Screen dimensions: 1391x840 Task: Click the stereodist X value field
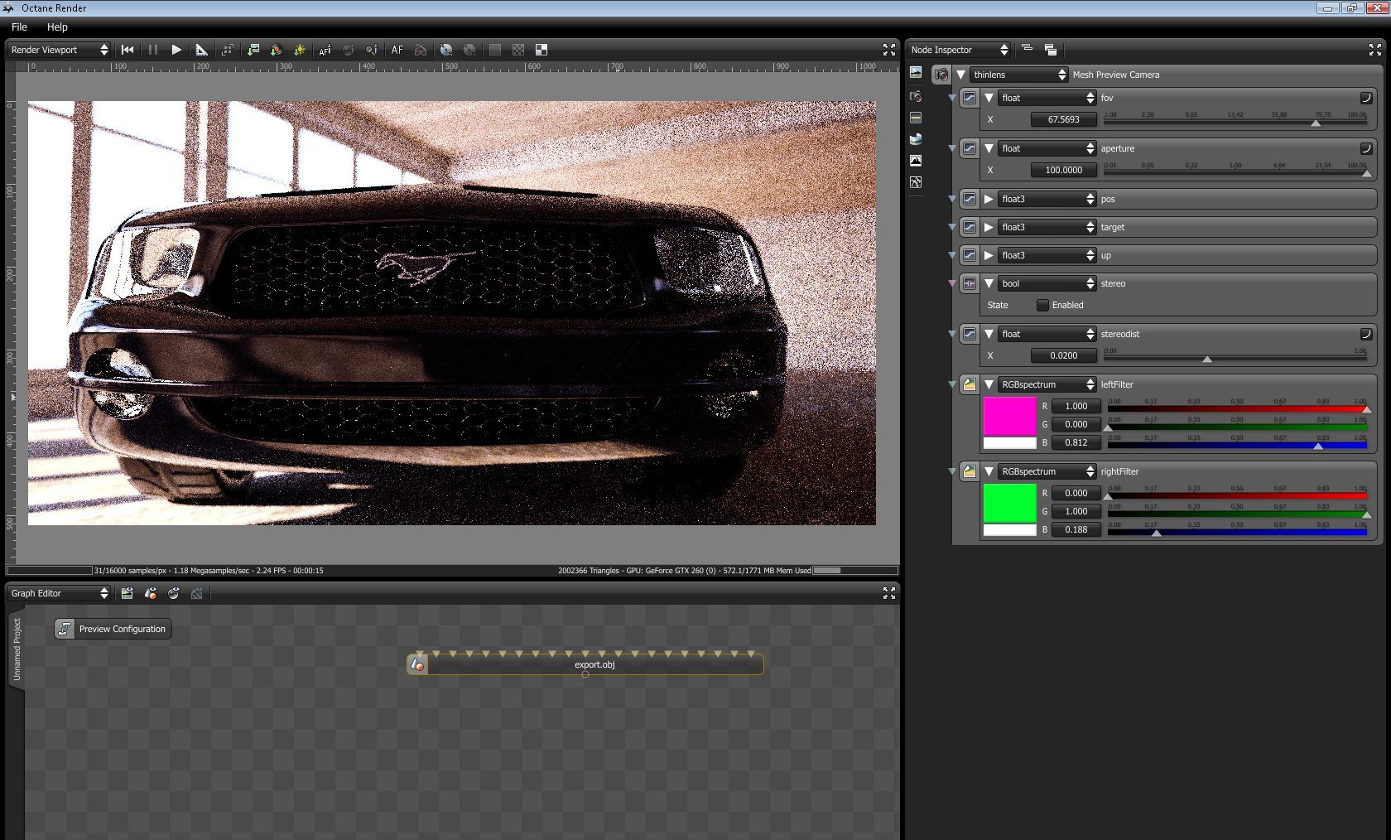click(x=1064, y=355)
